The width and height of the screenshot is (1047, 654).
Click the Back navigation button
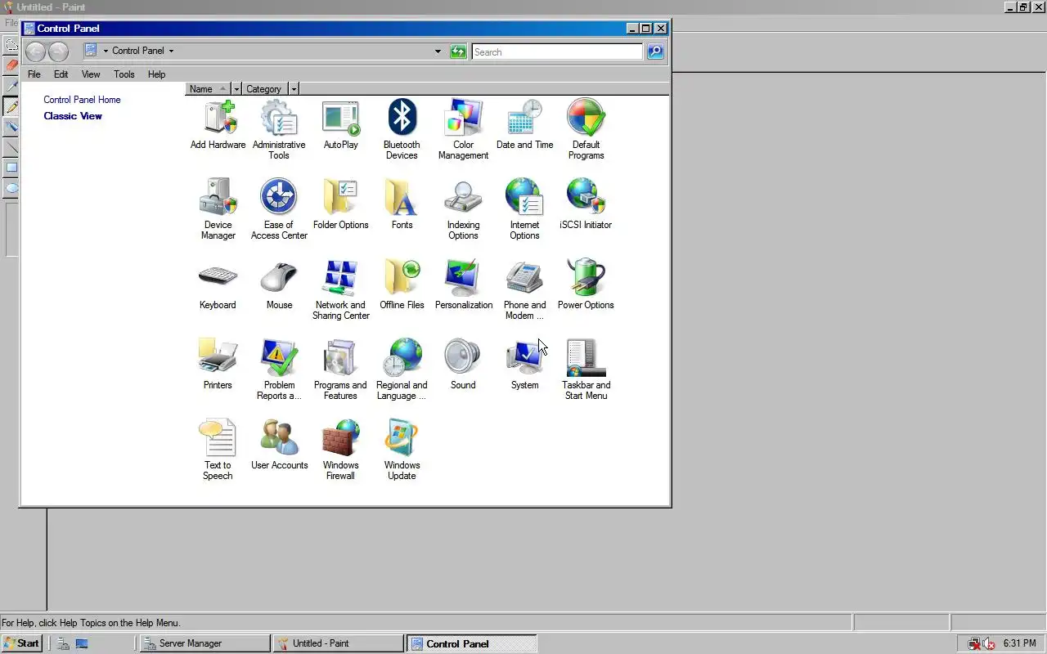35,52
